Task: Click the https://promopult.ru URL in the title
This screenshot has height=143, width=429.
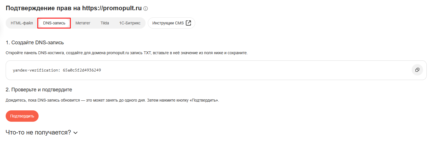Action: coord(112,8)
